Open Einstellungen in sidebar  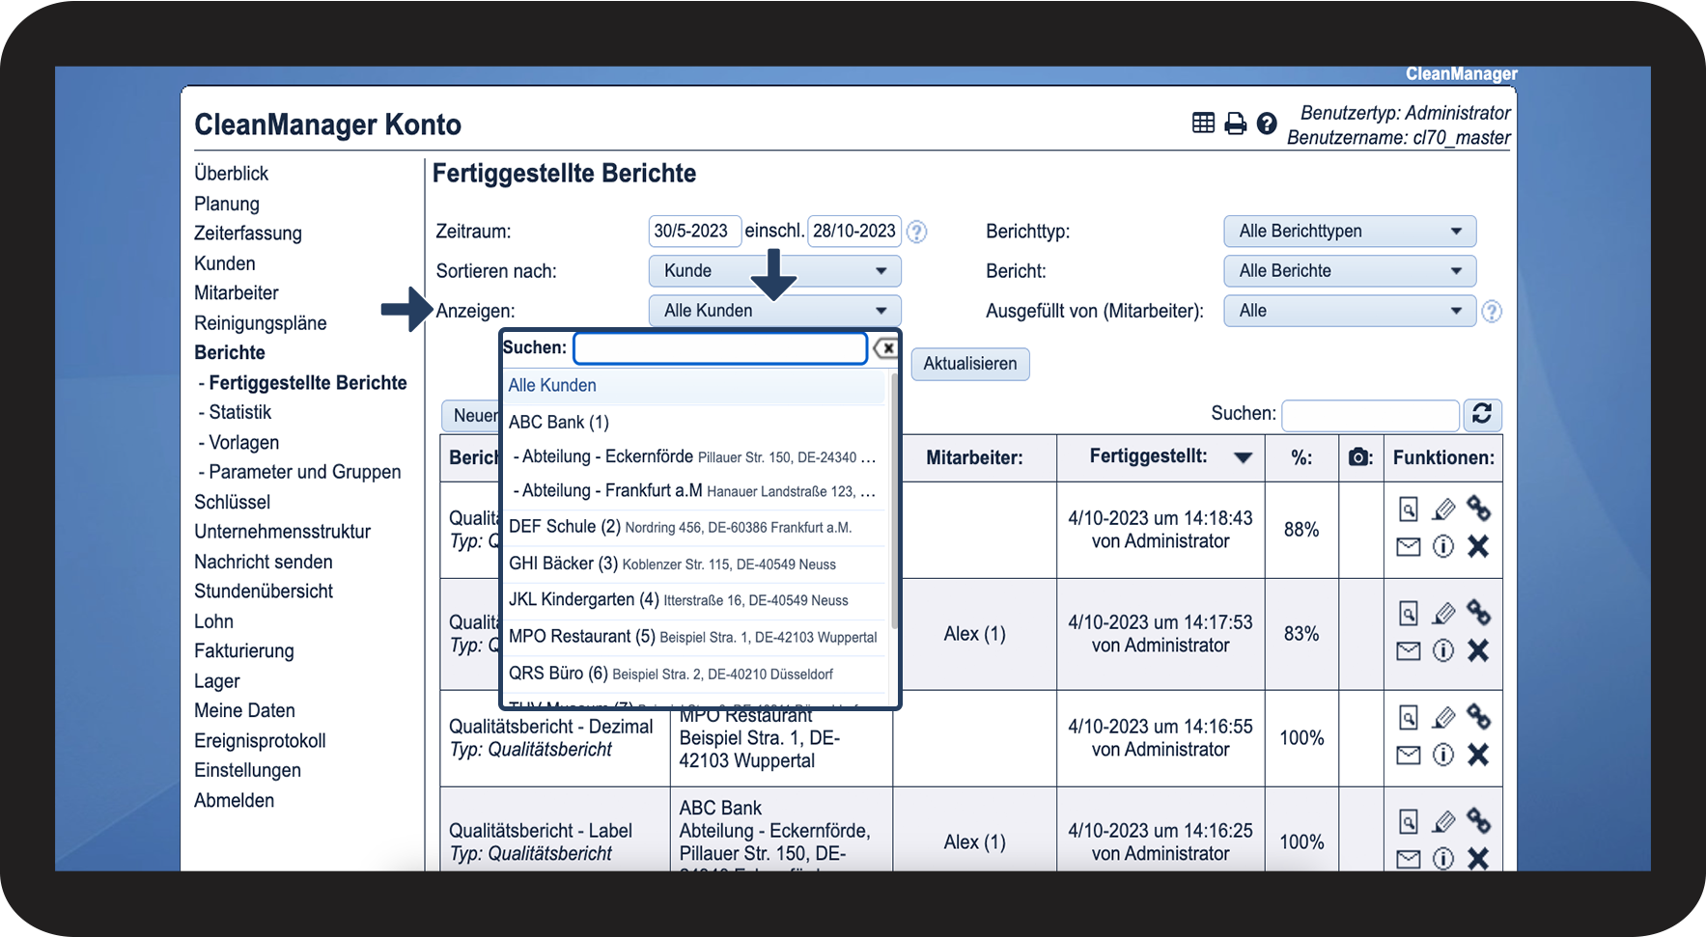247,771
